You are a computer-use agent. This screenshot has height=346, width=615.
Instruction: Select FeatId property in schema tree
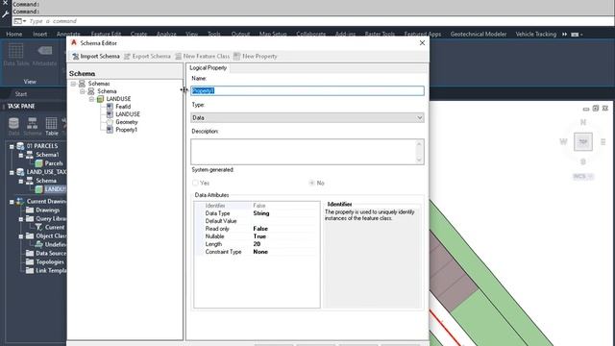pyautogui.click(x=123, y=107)
